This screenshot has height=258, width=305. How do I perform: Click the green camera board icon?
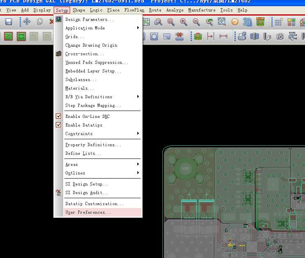(x=198, y=36)
